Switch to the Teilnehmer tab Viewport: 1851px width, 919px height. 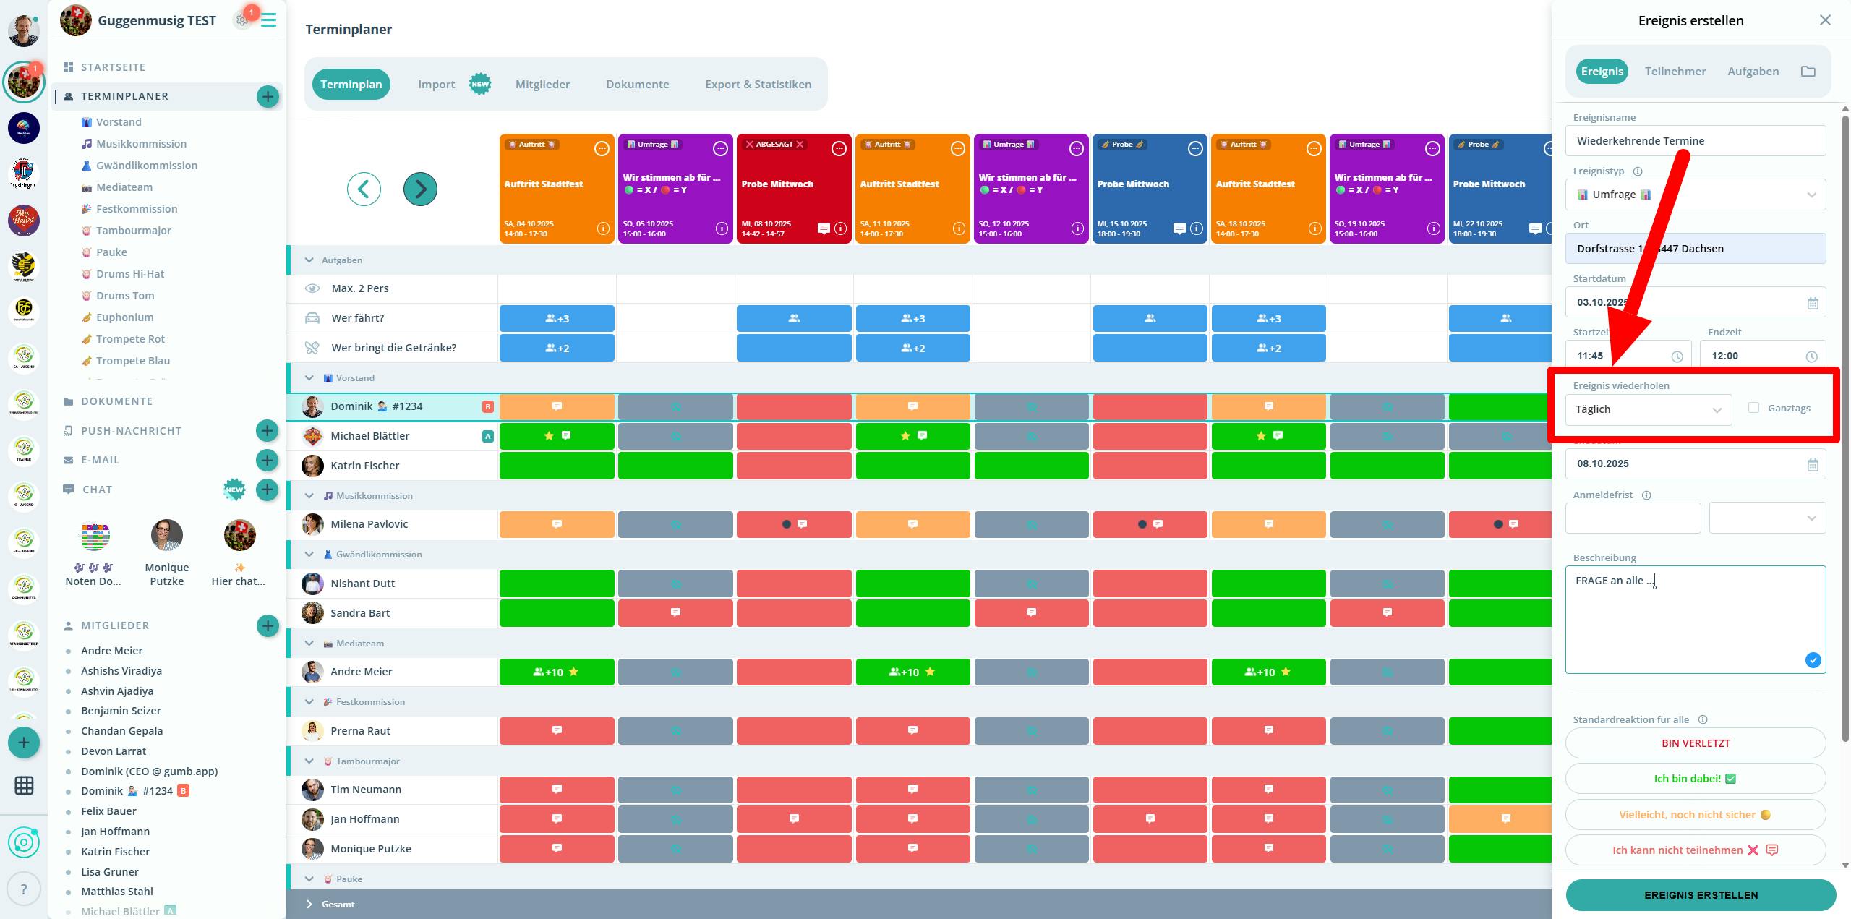[1675, 71]
